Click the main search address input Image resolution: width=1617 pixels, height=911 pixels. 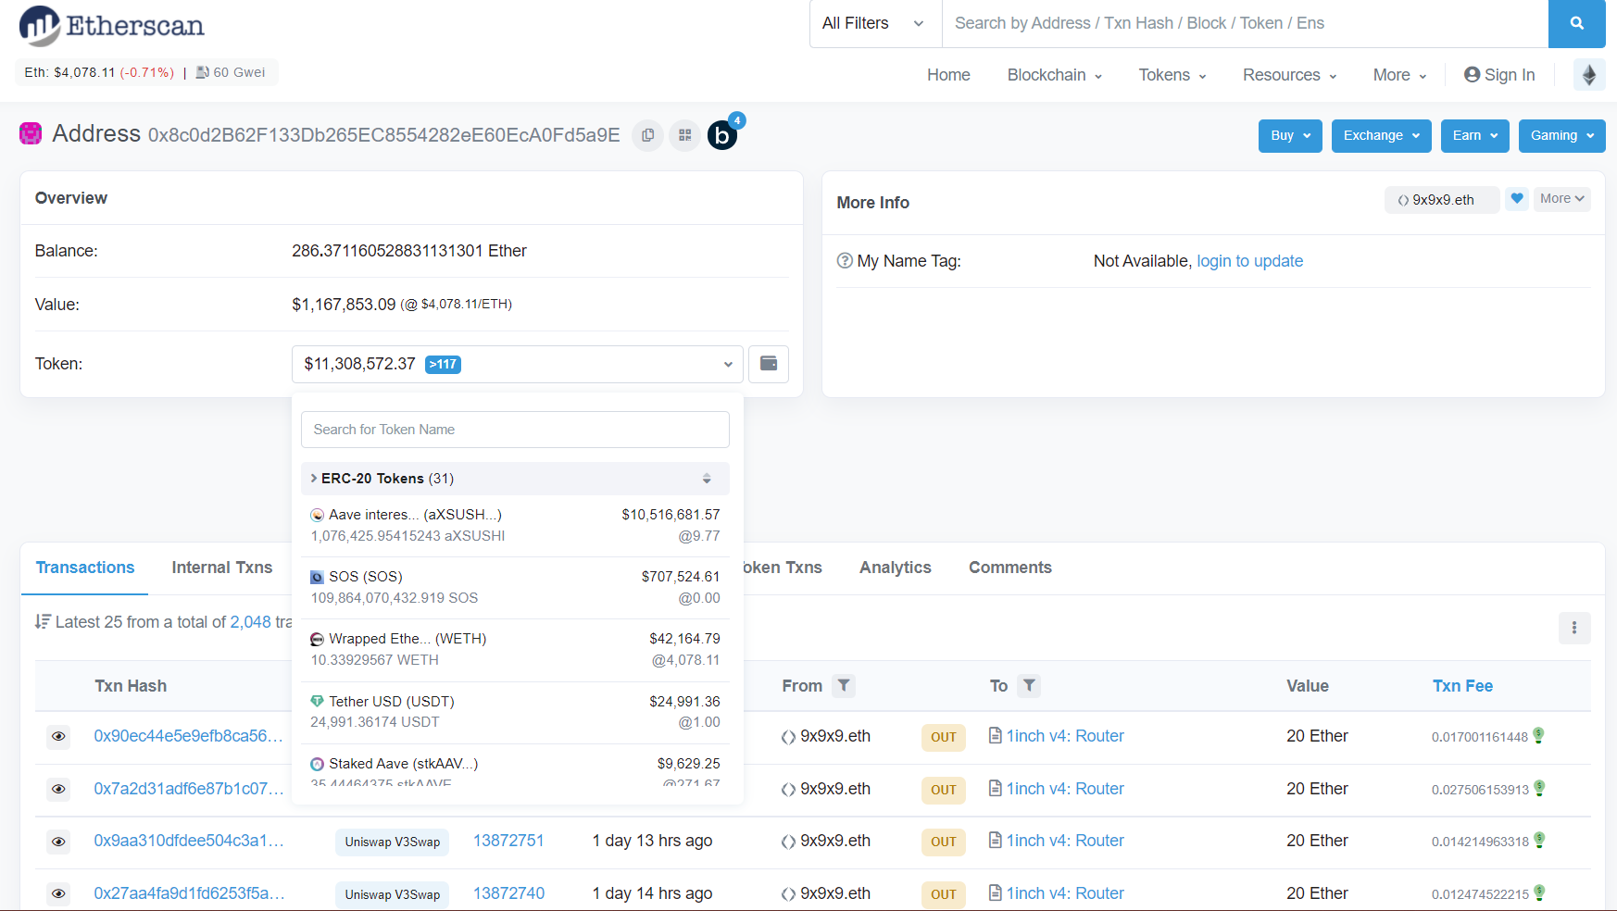[1245, 23]
